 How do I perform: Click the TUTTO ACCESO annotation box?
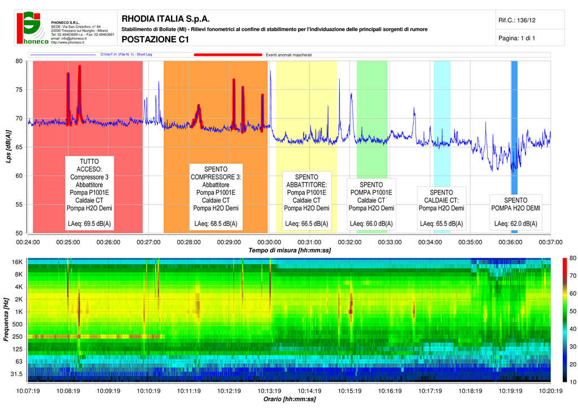pyautogui.click(x=90, y=193)
